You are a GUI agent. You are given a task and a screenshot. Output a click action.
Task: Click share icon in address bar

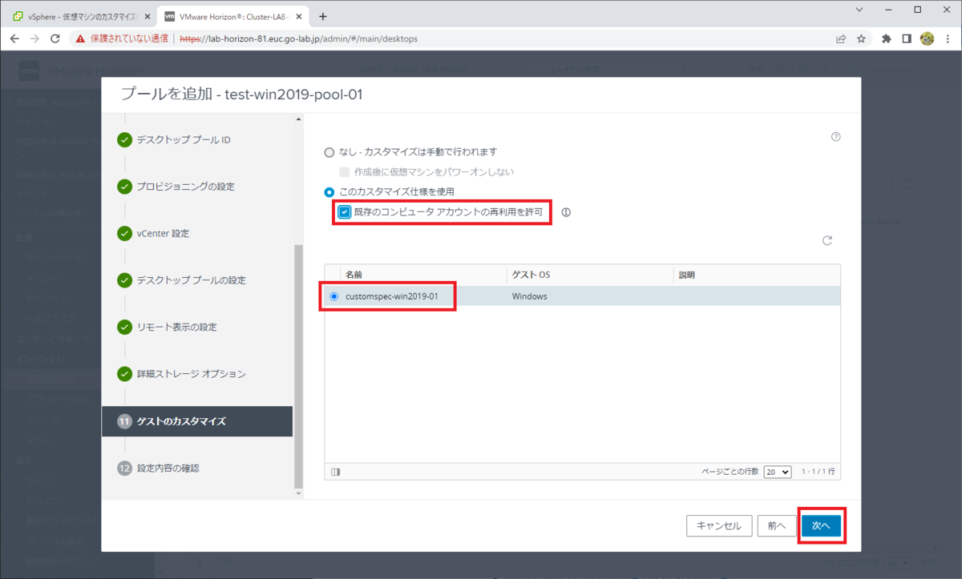tap(841, 38)
